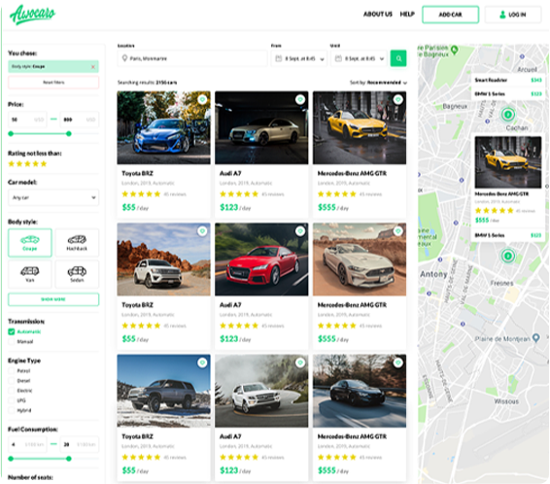Open the From date dropdown
The height and width of the screenshot is (484, 550).
click(299, 58)
